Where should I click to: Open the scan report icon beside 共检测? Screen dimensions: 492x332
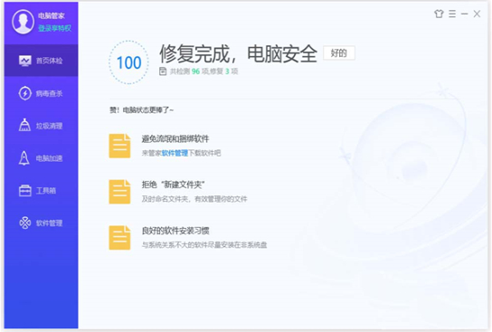(x=163, y=71)
